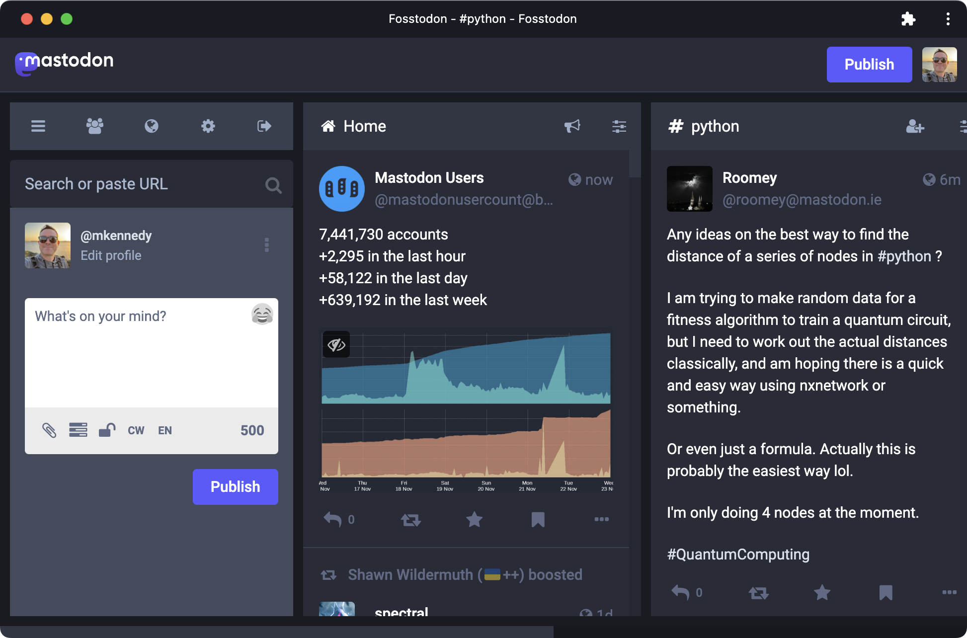The image size is (967, 638).
Task: Click the globe visibility icon beside 'now'
Action: [575, 180]
